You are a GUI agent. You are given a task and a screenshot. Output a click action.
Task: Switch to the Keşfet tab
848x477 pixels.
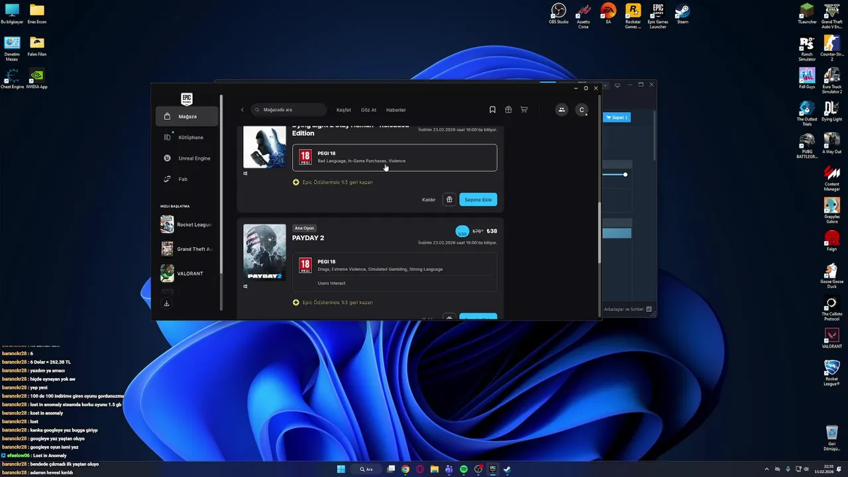point(344,110)
